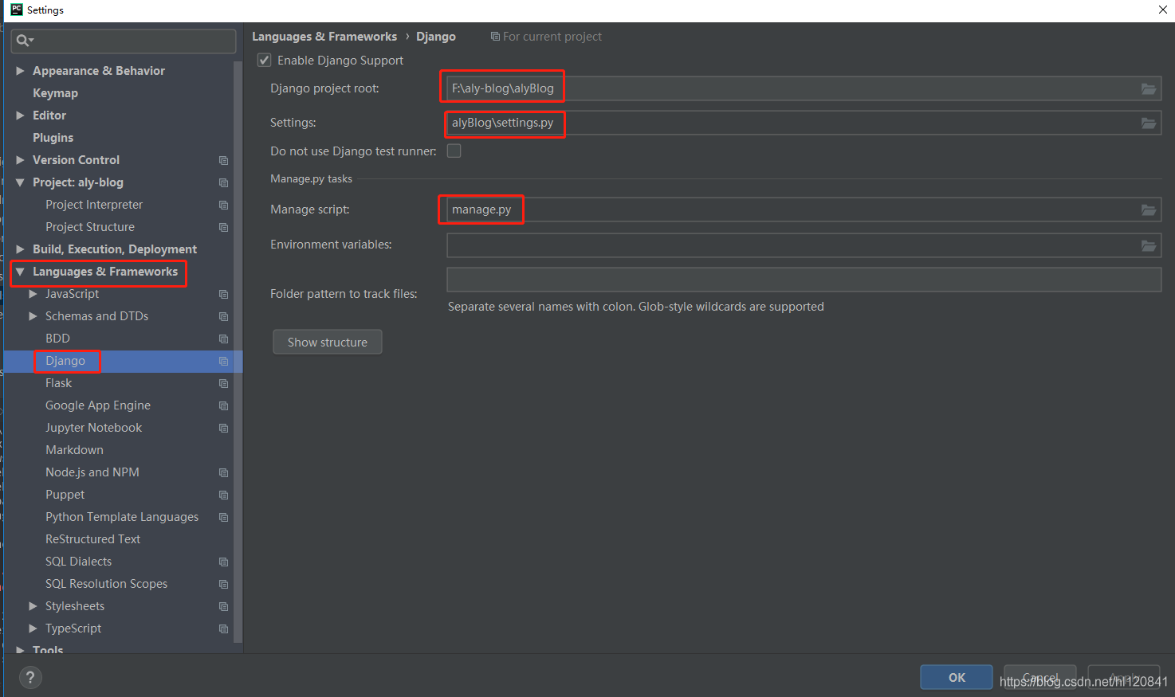Browse folder icon for Django project root
The height and width of the screenshot is (697, 1175).
click(1149, 88)
